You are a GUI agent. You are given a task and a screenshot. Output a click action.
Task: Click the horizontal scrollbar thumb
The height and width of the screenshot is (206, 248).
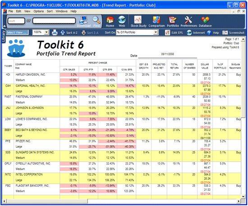pyautogui.click(x=47, y=201)
